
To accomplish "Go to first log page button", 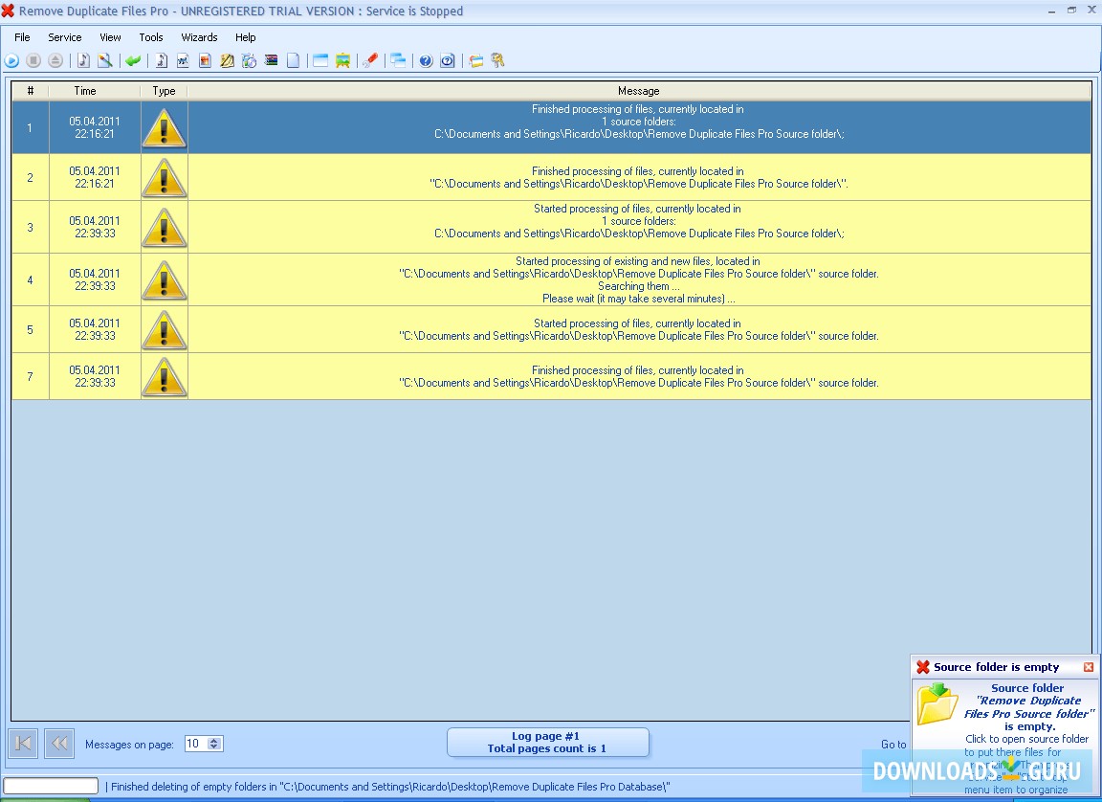I will point(24,744).
